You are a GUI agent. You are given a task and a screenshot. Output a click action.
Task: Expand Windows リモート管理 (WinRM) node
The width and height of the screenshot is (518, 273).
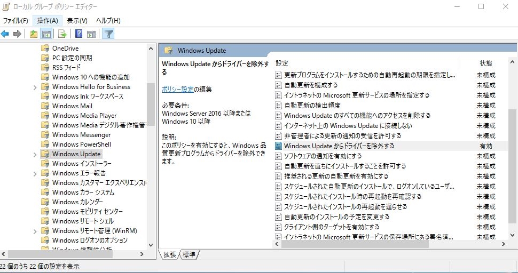pos(35,231)
